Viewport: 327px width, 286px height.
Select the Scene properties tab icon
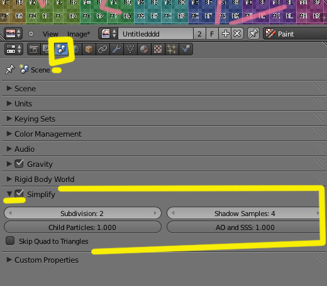click(62, 49)
